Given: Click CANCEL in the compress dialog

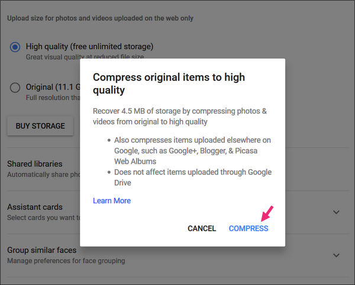Looking at the screenshot, I should 202,228.
